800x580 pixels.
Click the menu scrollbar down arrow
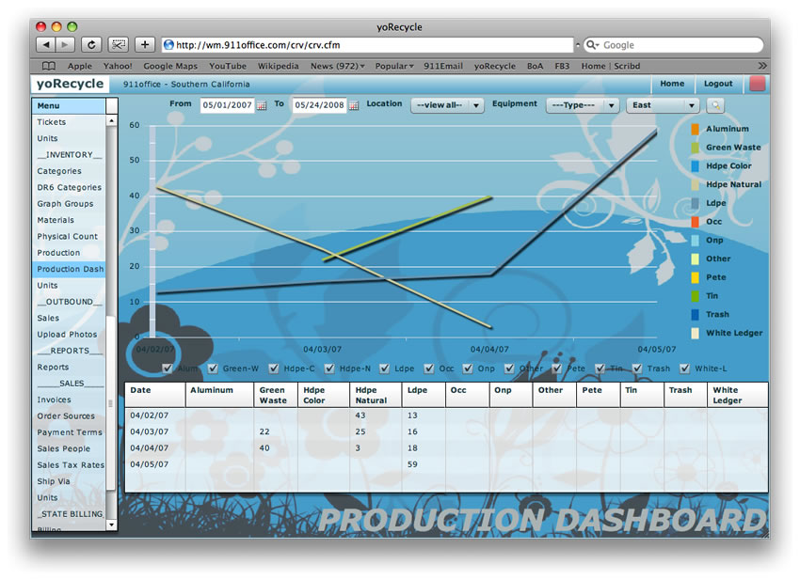pos(111,525)
